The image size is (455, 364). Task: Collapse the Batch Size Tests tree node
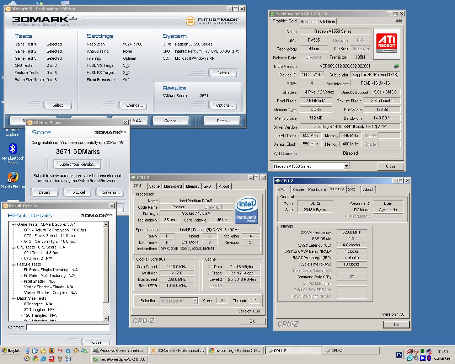coord(13,298)
